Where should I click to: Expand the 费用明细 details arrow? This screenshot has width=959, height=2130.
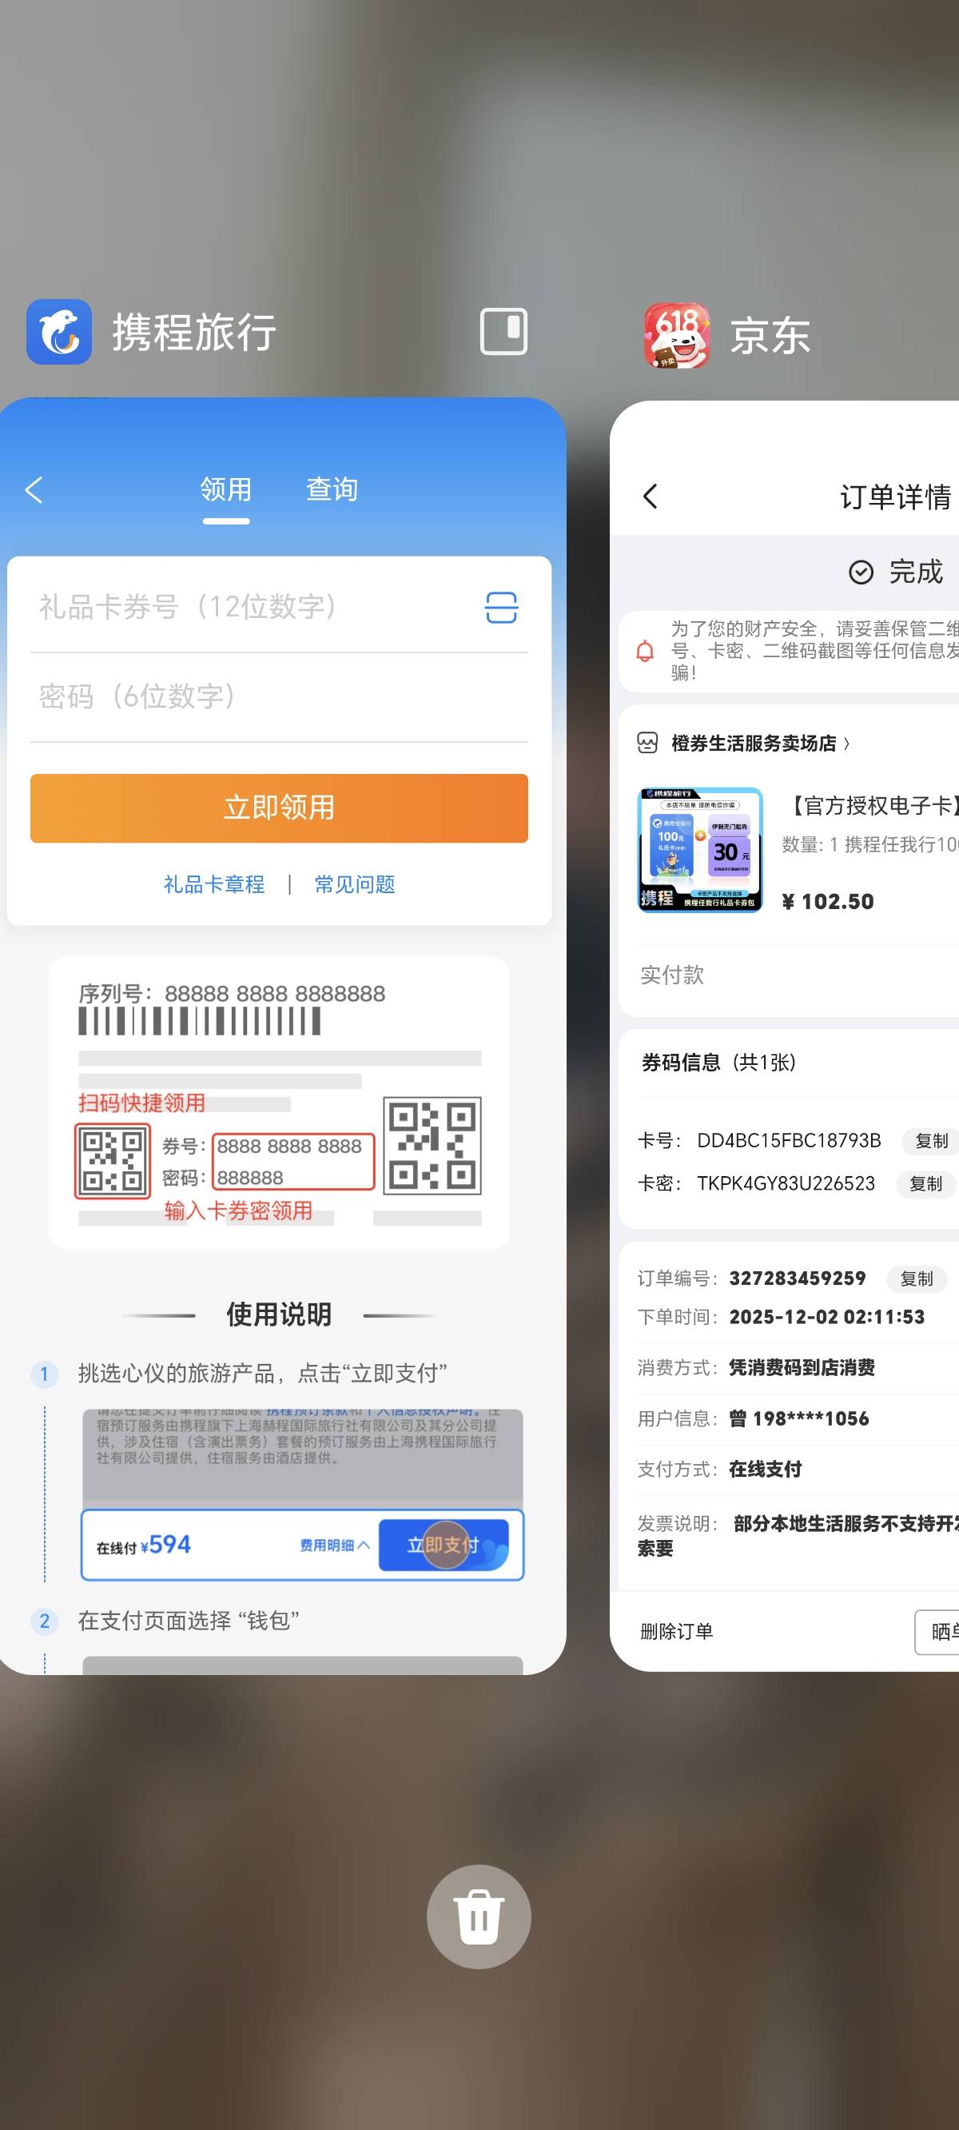tap(363, 1545)
